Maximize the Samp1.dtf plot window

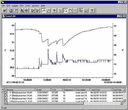pyautogui.click(x=121, y=16)
